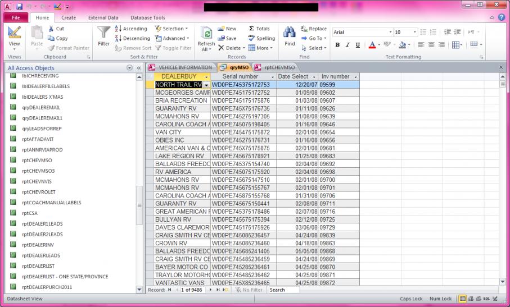Copy the selected cell

click(57, 38)
